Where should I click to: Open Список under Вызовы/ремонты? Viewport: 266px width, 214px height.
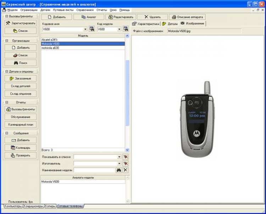[x=21, y=31]
